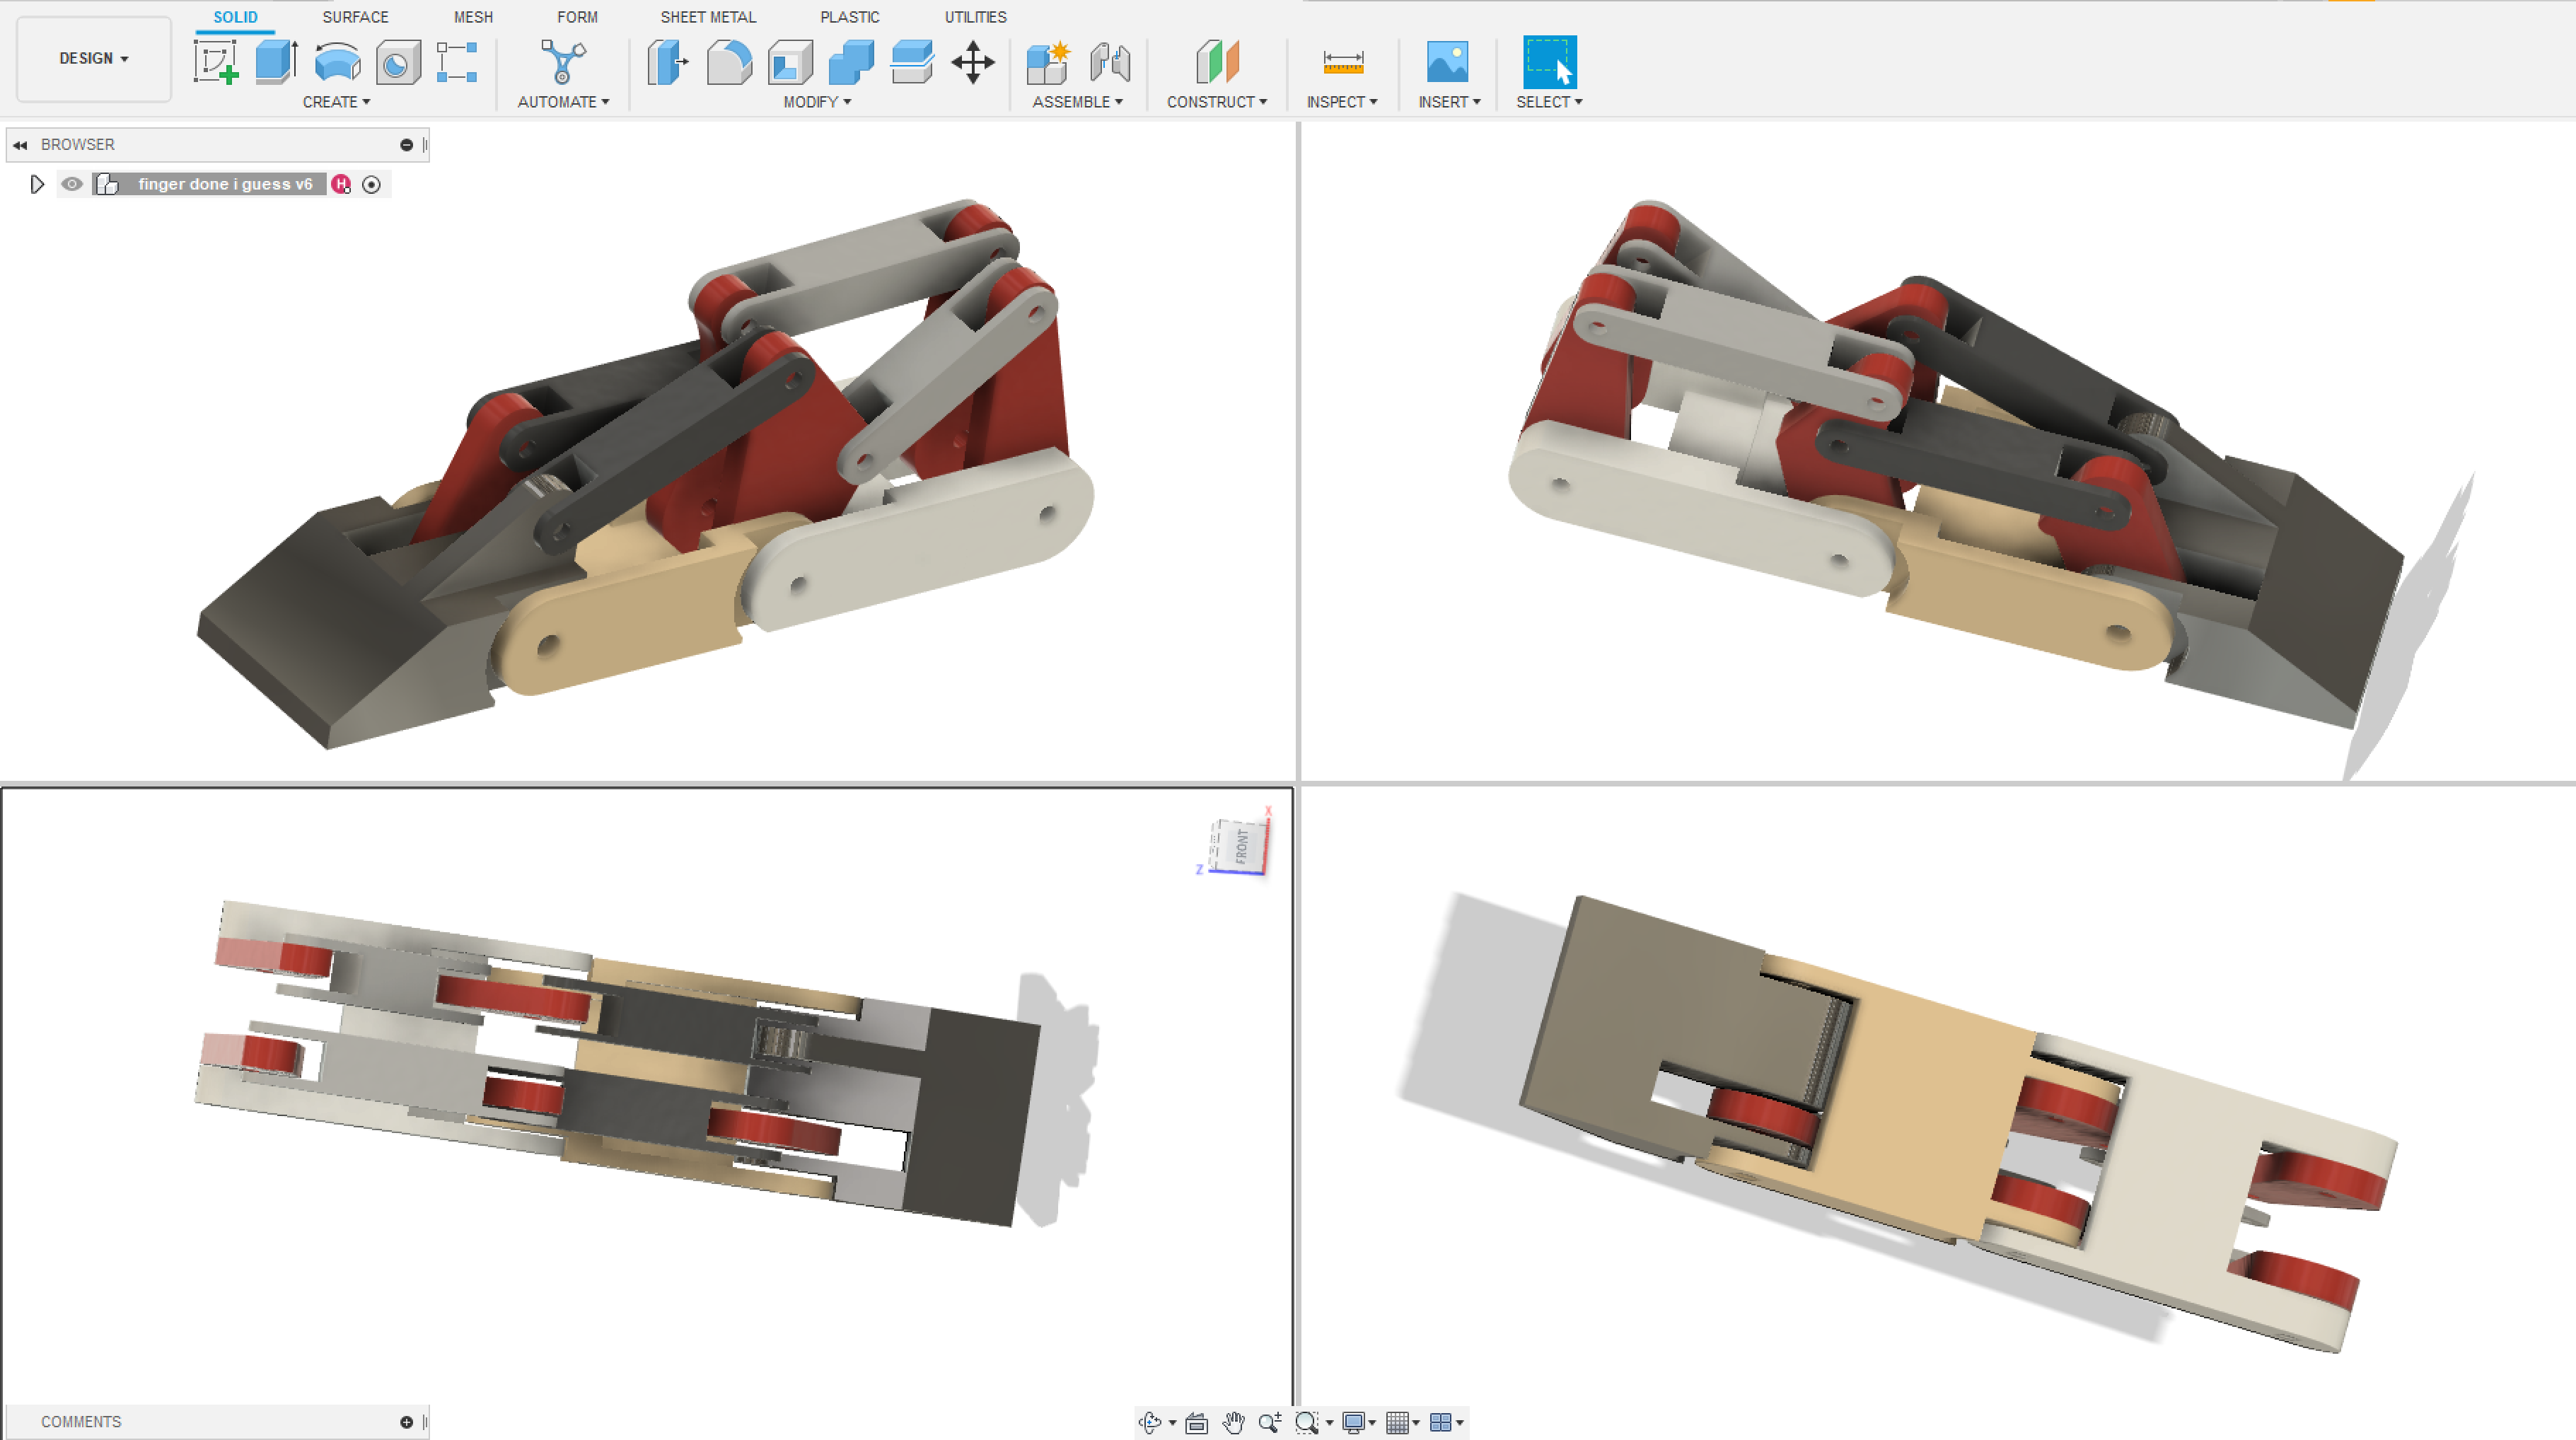Open the MODIFY dropdown menu

(816, 102)
